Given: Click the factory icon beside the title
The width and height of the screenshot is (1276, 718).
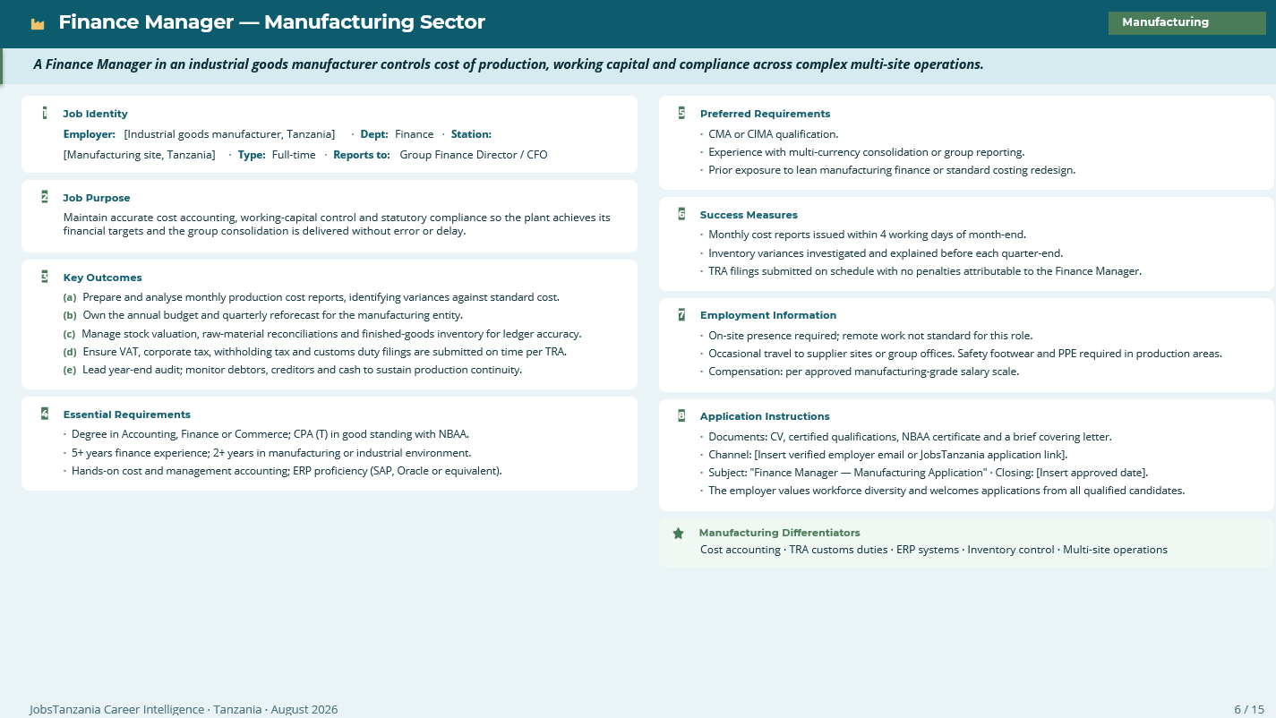Looking at the screenshot, I should pos(38,24).
